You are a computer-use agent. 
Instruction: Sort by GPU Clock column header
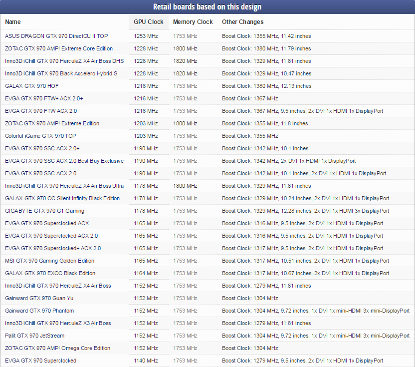tap(149, 22)
